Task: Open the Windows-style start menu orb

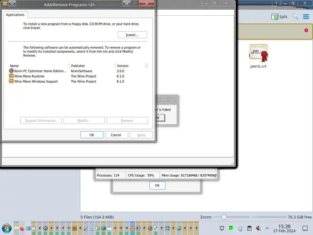Action: 7,228
